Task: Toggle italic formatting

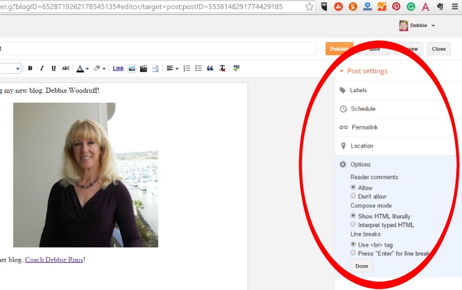Action: tap(42, 68)
